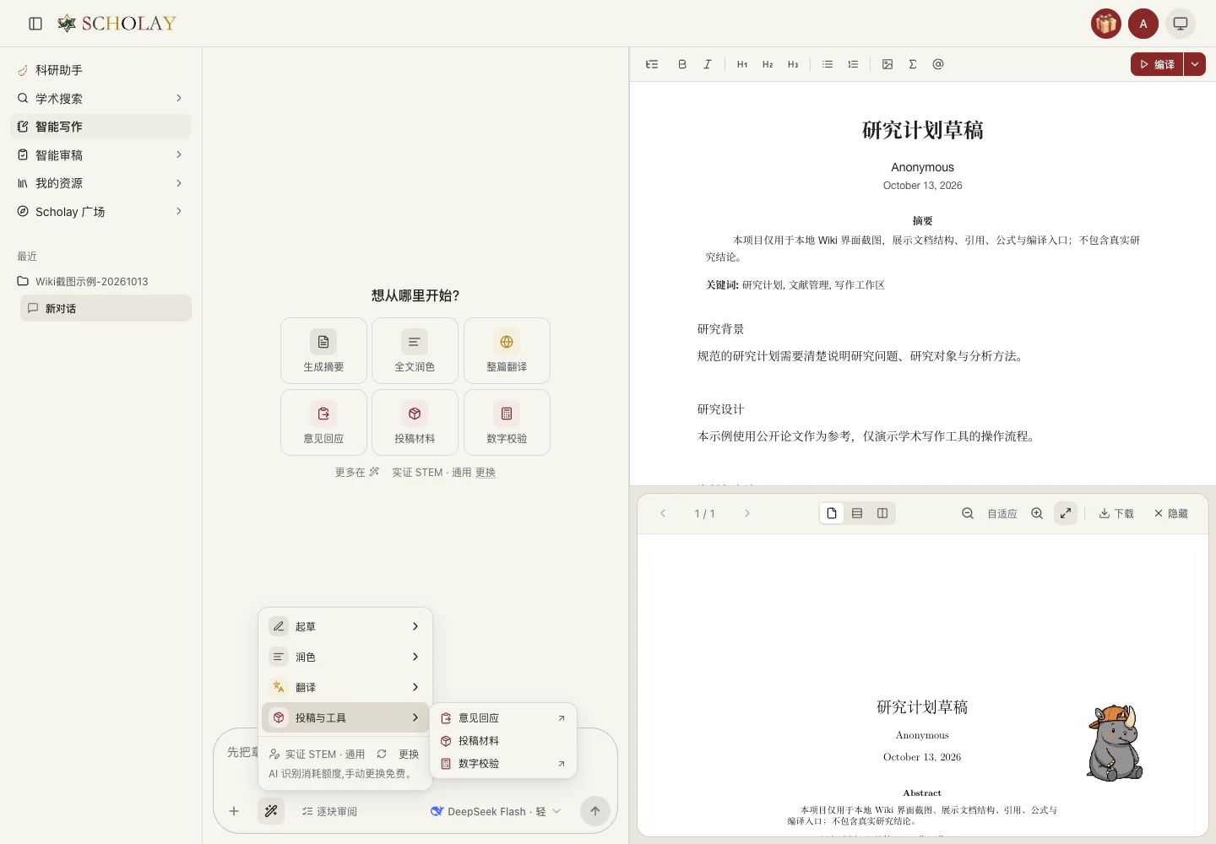This screenshot has height=844, width=1216.
Task: Open Wiki截图示例-20261013 project folder
Action: pos(91,282)
